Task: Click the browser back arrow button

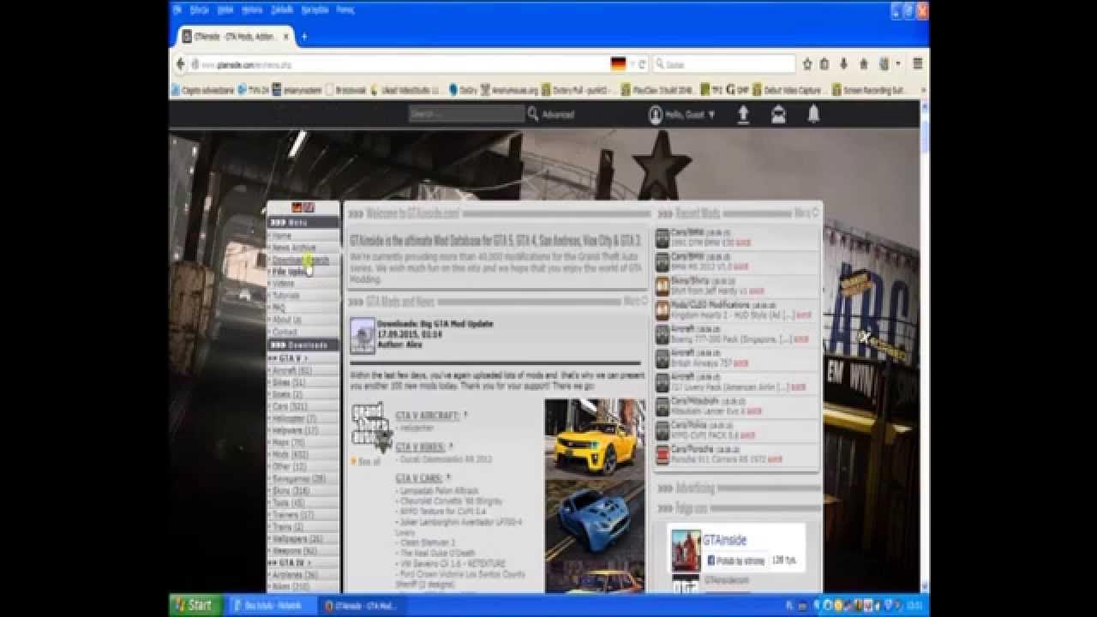Action: click(180, 63)
